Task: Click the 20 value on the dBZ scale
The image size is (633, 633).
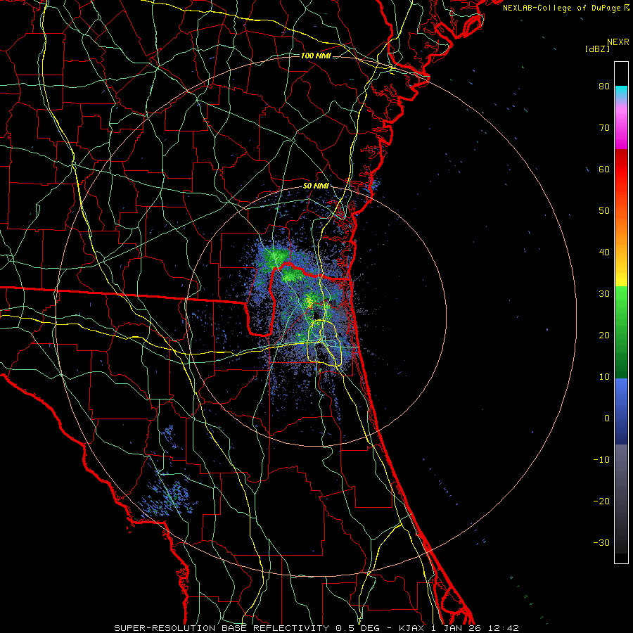Action: [x=604, y=335]
